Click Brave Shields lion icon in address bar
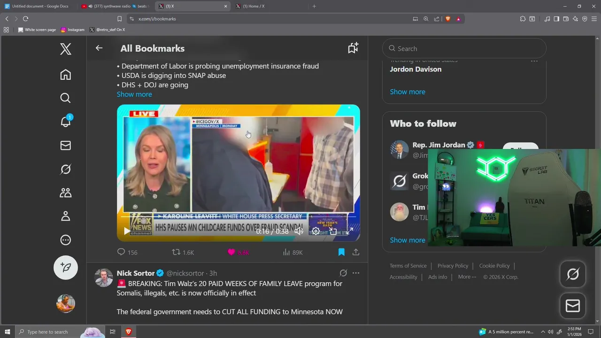Screen dimensions: 601x338 click(x=447, y=19)
